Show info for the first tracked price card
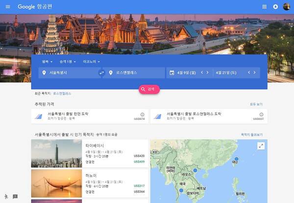The height and width of the screenshot is (203, 294). click(x=142, y=114)
